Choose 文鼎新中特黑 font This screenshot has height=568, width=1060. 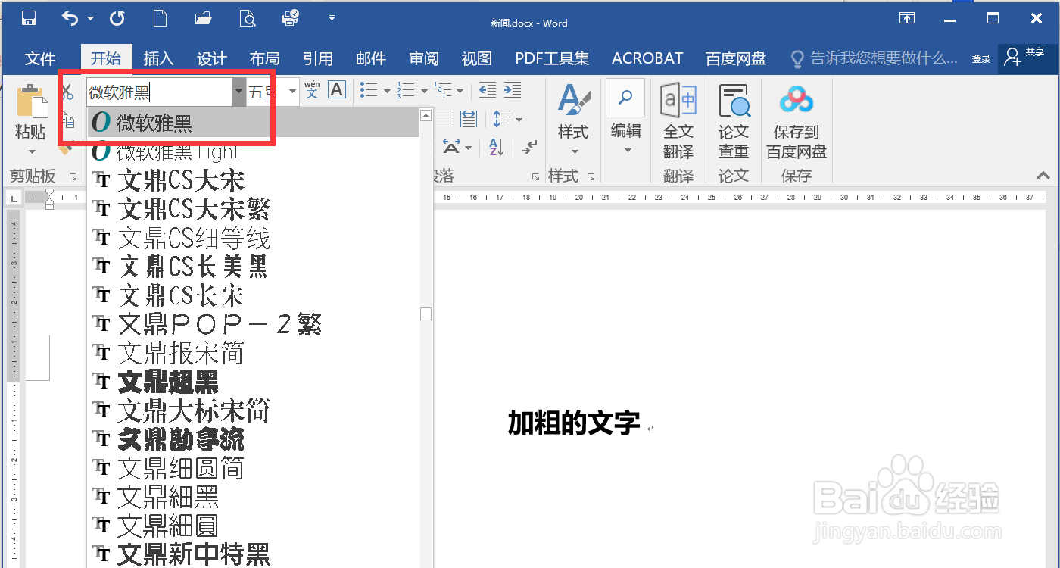pos(254,554)
